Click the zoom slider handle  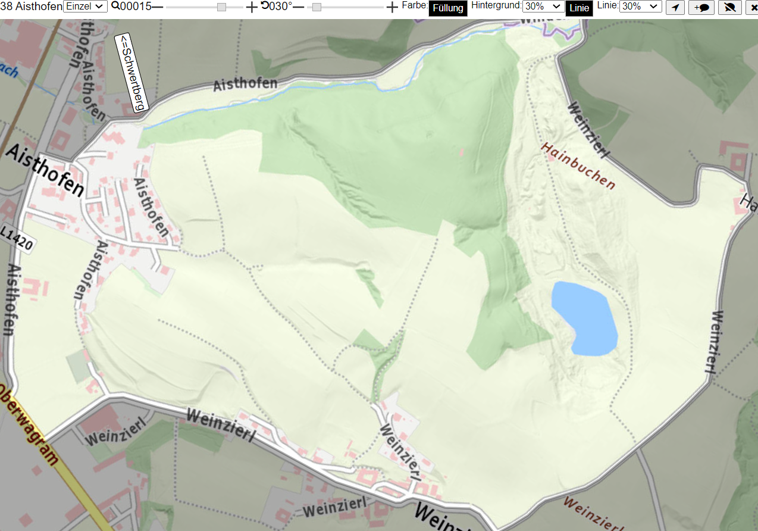221,7
